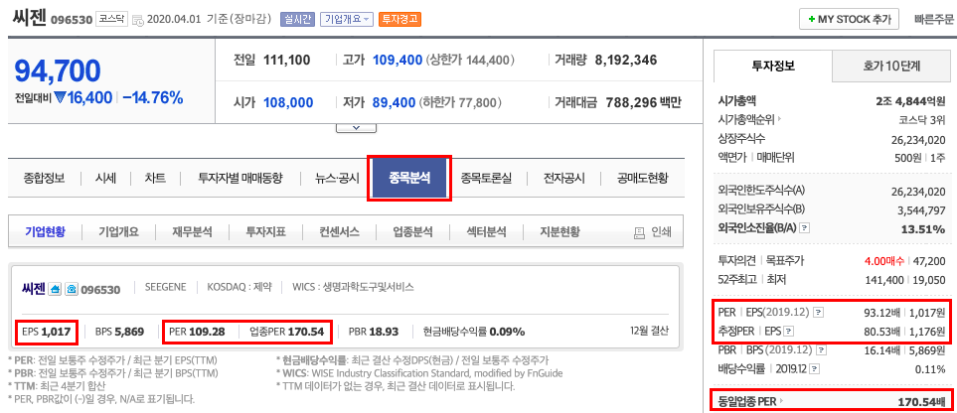Open the 종목토론실 tab
The width and height of the screenshot is (957, 413).
point(486,178)
